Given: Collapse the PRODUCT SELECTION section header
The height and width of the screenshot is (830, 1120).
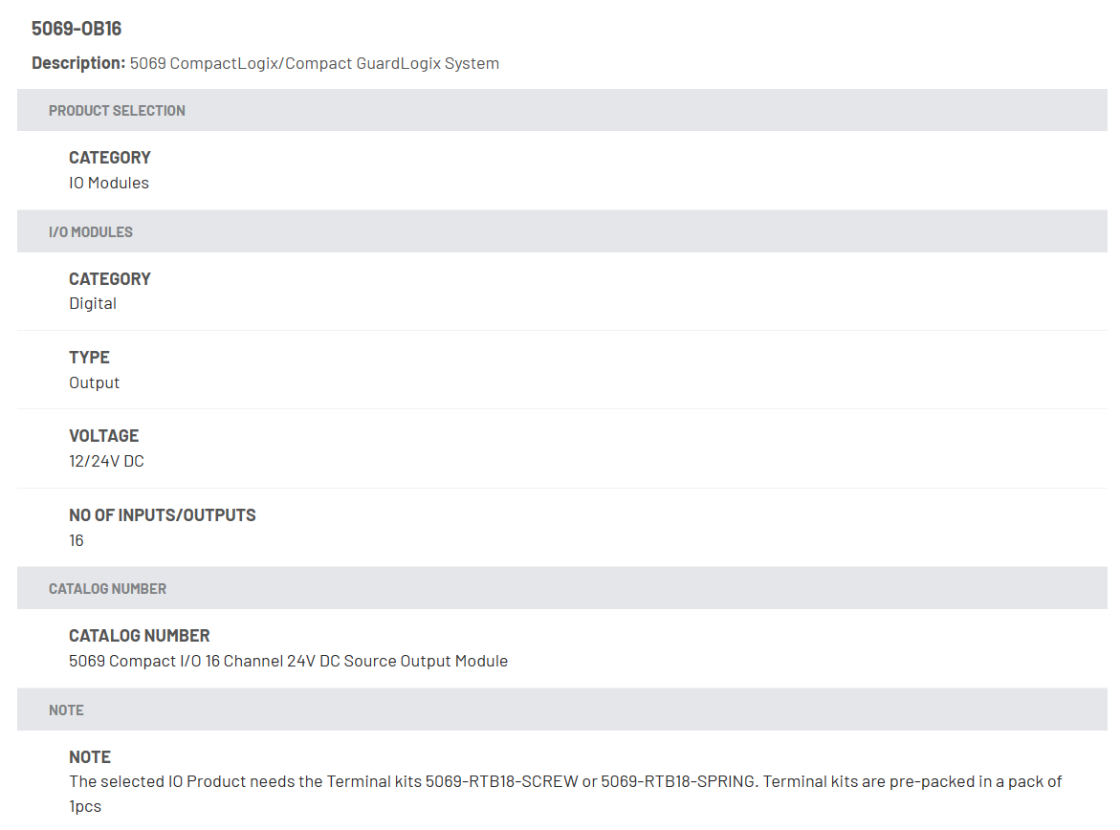Looking at the screenshot, I should 562,110.
